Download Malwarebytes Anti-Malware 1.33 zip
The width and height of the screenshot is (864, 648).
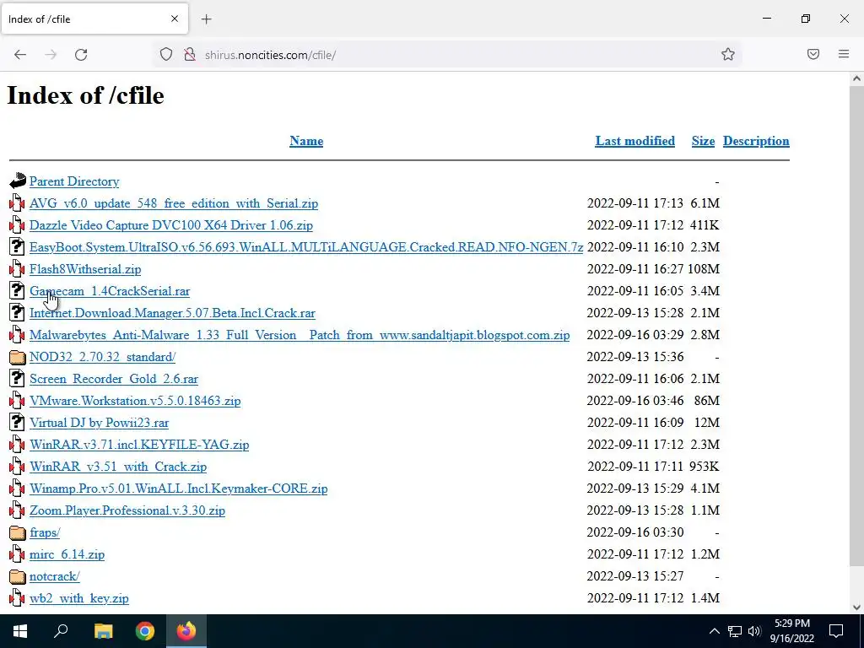[x=300, y=335]
